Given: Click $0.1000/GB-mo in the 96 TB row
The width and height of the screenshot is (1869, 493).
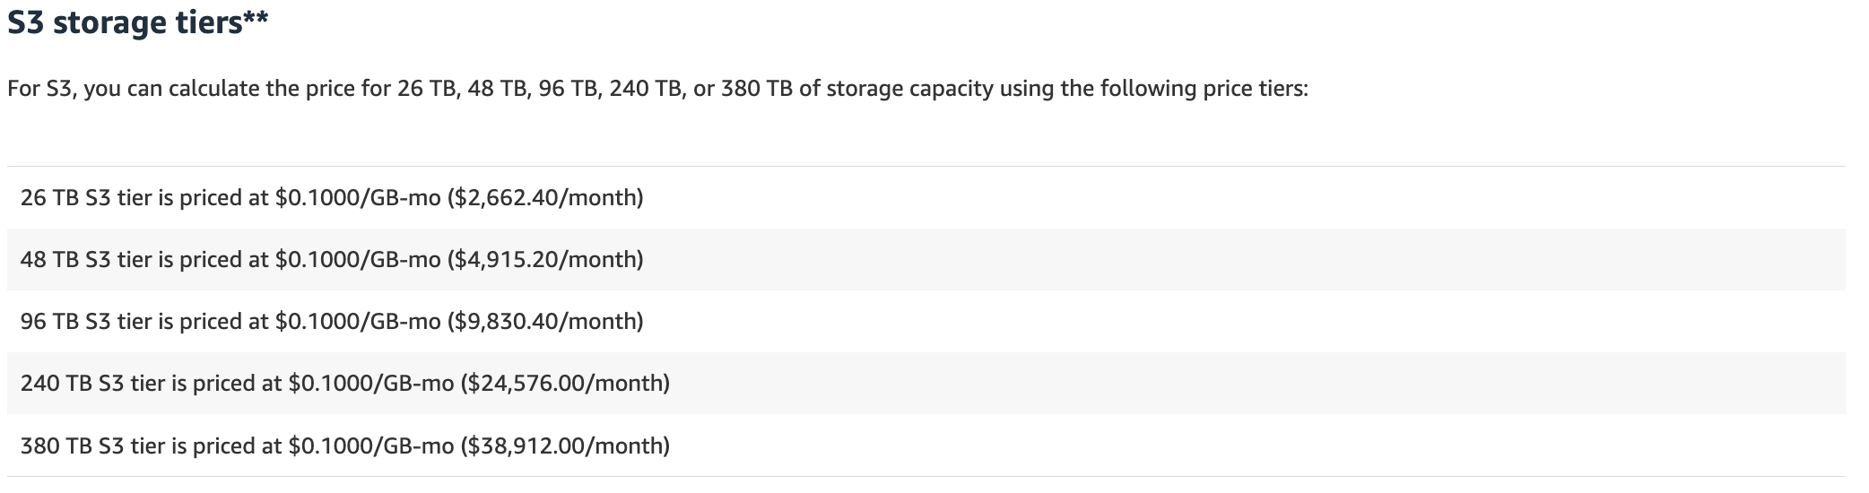Looking at the screenshot, I should point(358,321).
